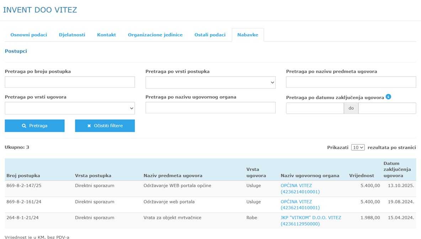Select procedure number 869-8-2-161/24
This screenshot has width=421, height=239.
(24, 202)
